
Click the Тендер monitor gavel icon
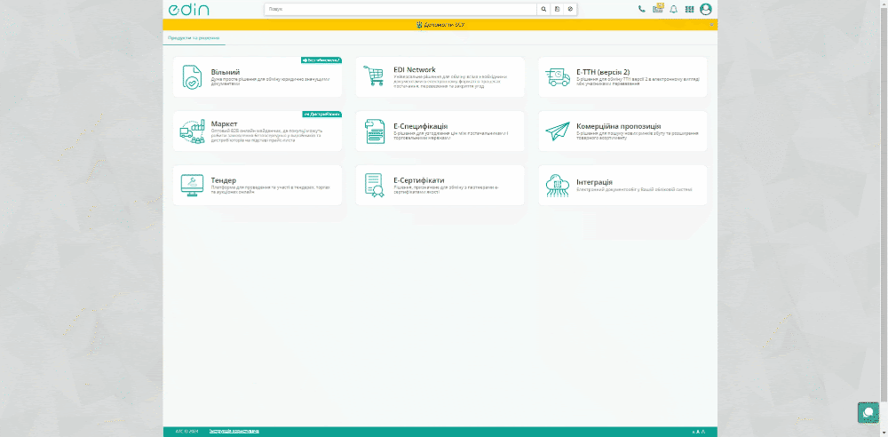point(192,185)
